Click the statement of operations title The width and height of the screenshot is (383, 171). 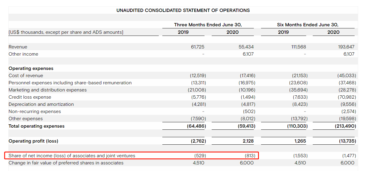(x=183, y=10)
